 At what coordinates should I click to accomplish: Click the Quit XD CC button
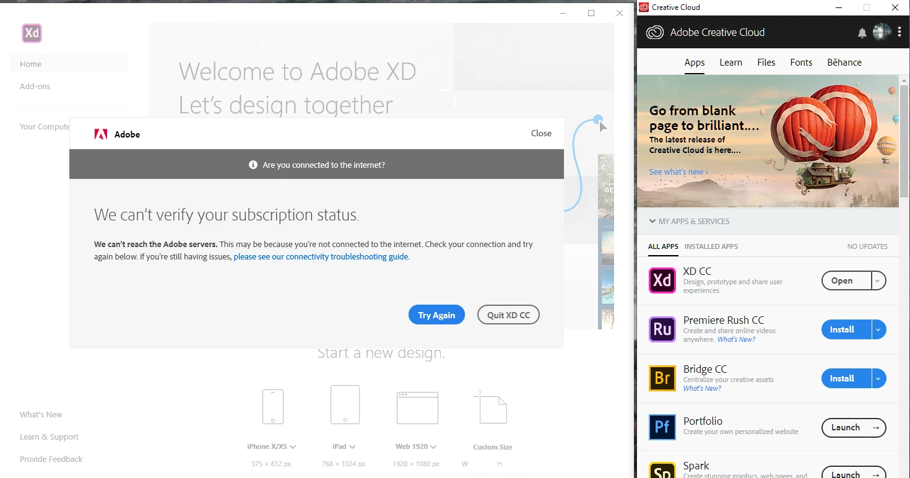click(508, 315)
